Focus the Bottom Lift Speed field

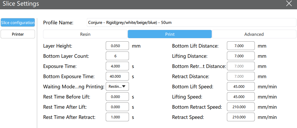coord(240,87)
